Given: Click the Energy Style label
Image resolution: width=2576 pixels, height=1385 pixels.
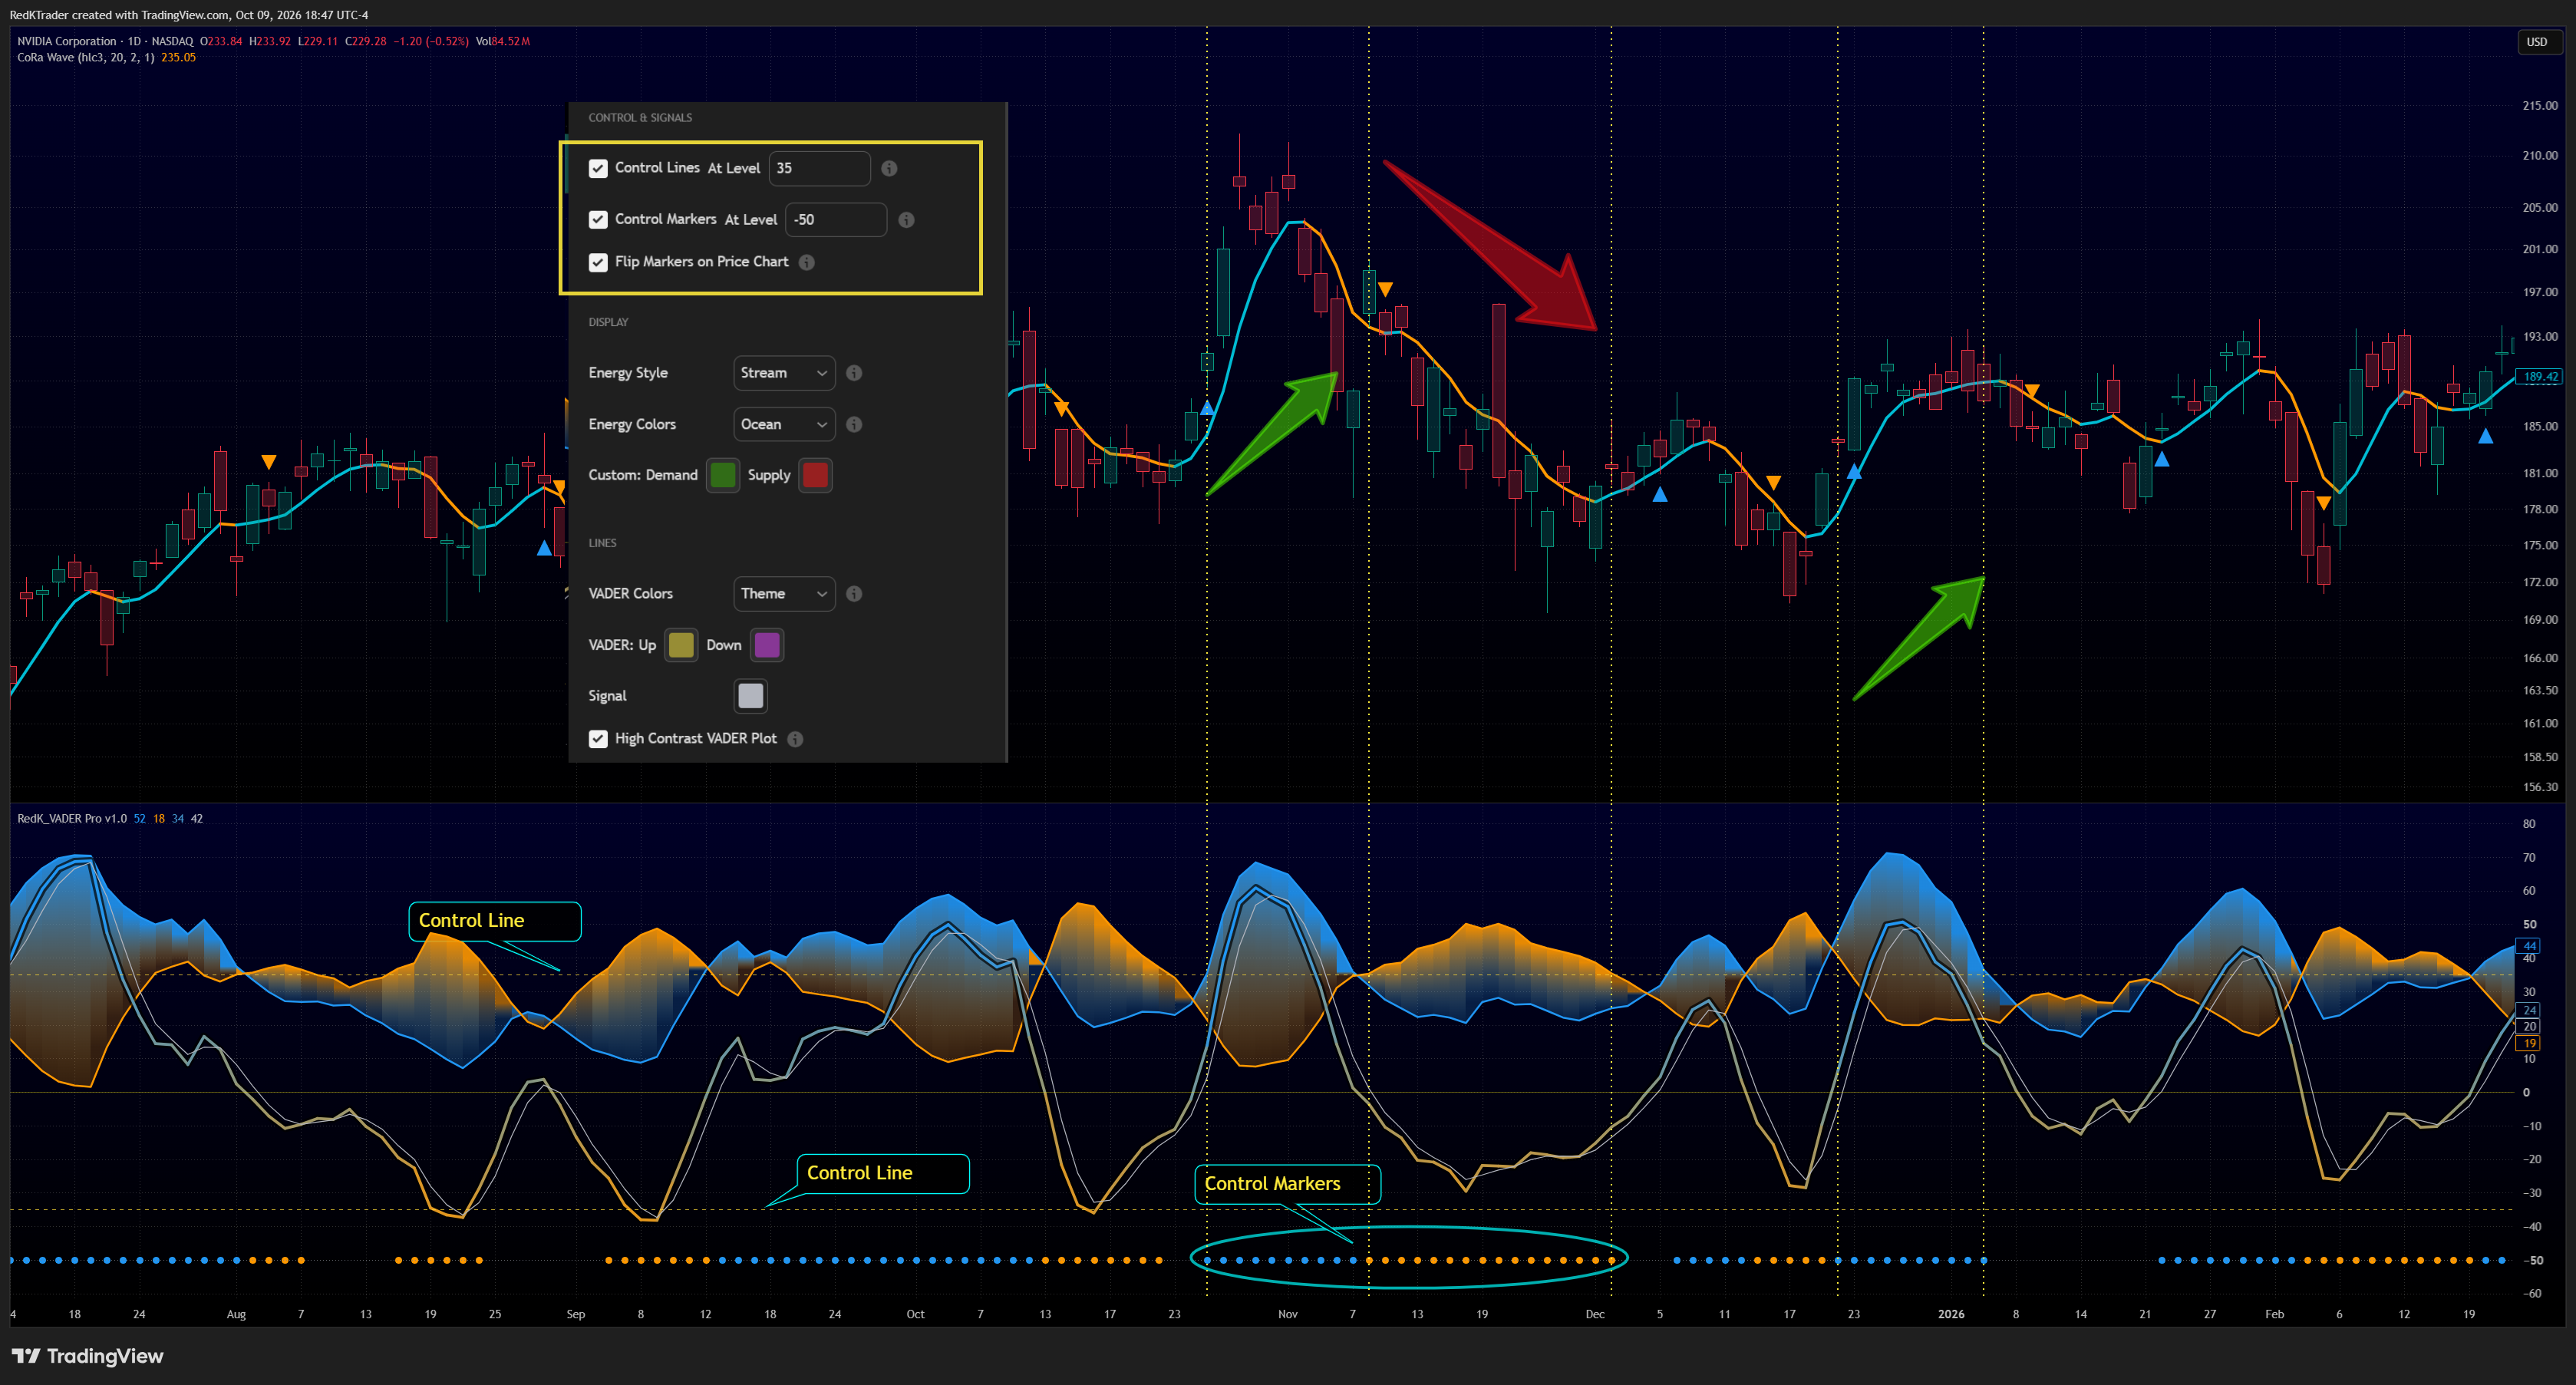Looking at the screenshot, I should pos(628,373).
